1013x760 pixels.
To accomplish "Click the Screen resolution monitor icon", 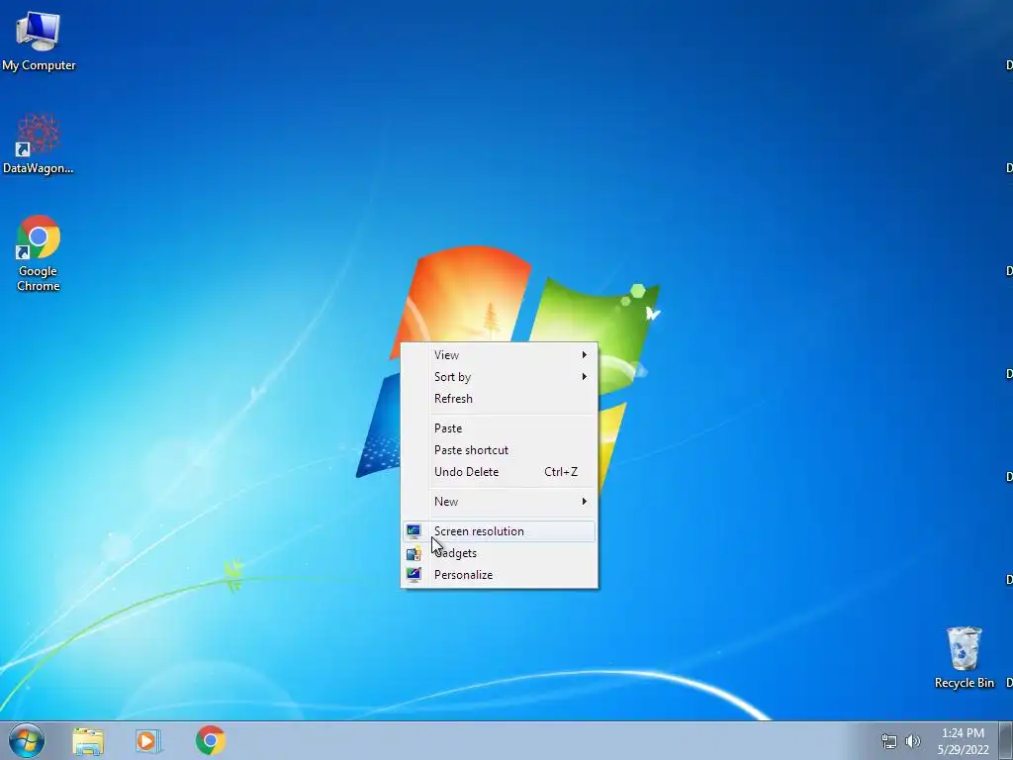I will tap(414, 531).
